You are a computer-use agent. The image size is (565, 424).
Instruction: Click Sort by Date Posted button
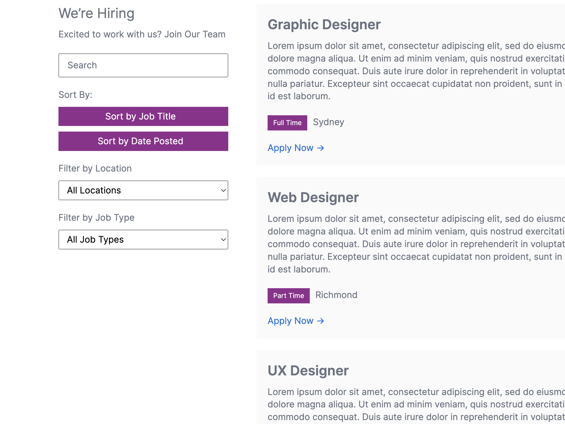click(143, 141)
